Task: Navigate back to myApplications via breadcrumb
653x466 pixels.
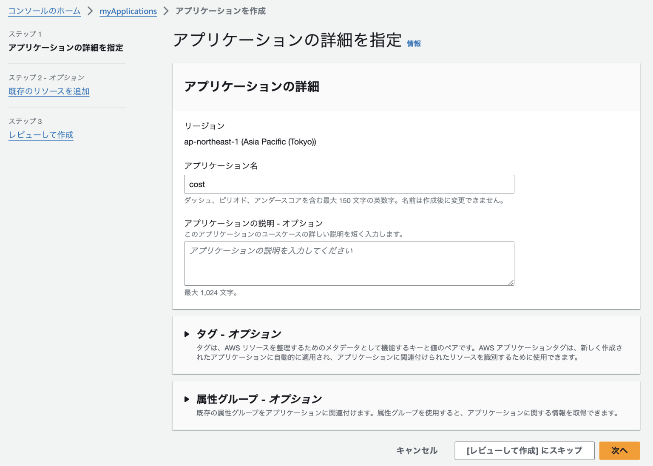Action: tap(128, 11)
